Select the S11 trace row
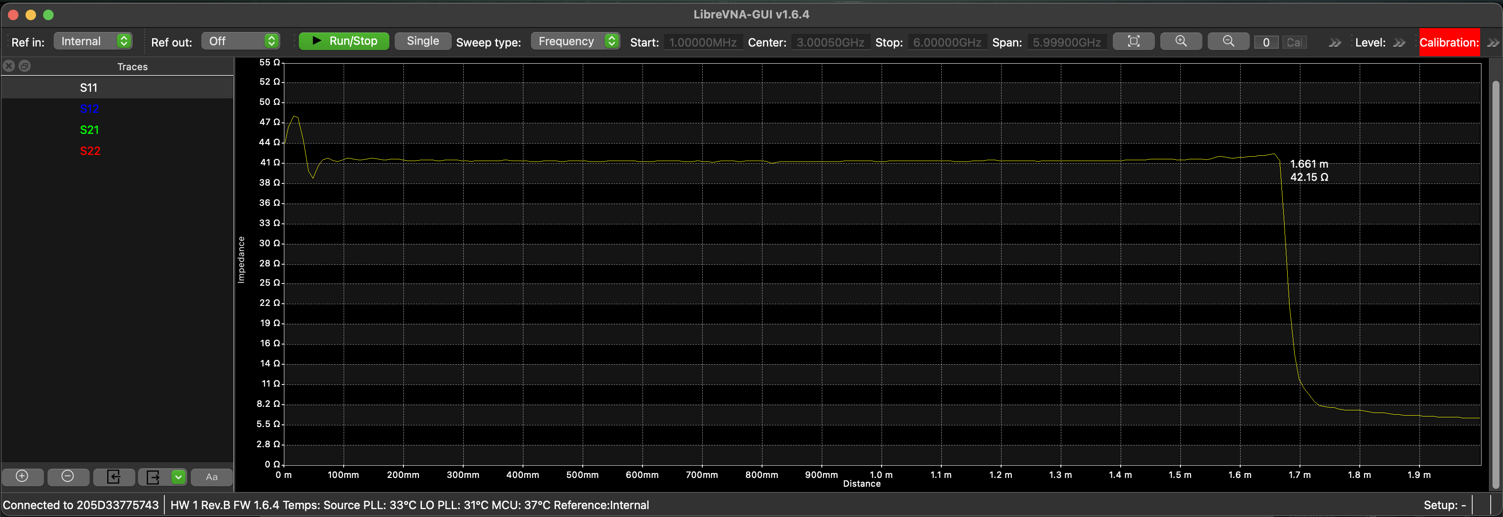The width and height of the screenshot is (1503, 517). pos(117,87)
